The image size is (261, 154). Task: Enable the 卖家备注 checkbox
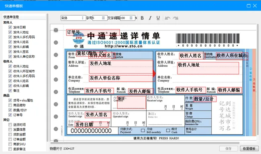pyautogui.click(x=10, y=149)
